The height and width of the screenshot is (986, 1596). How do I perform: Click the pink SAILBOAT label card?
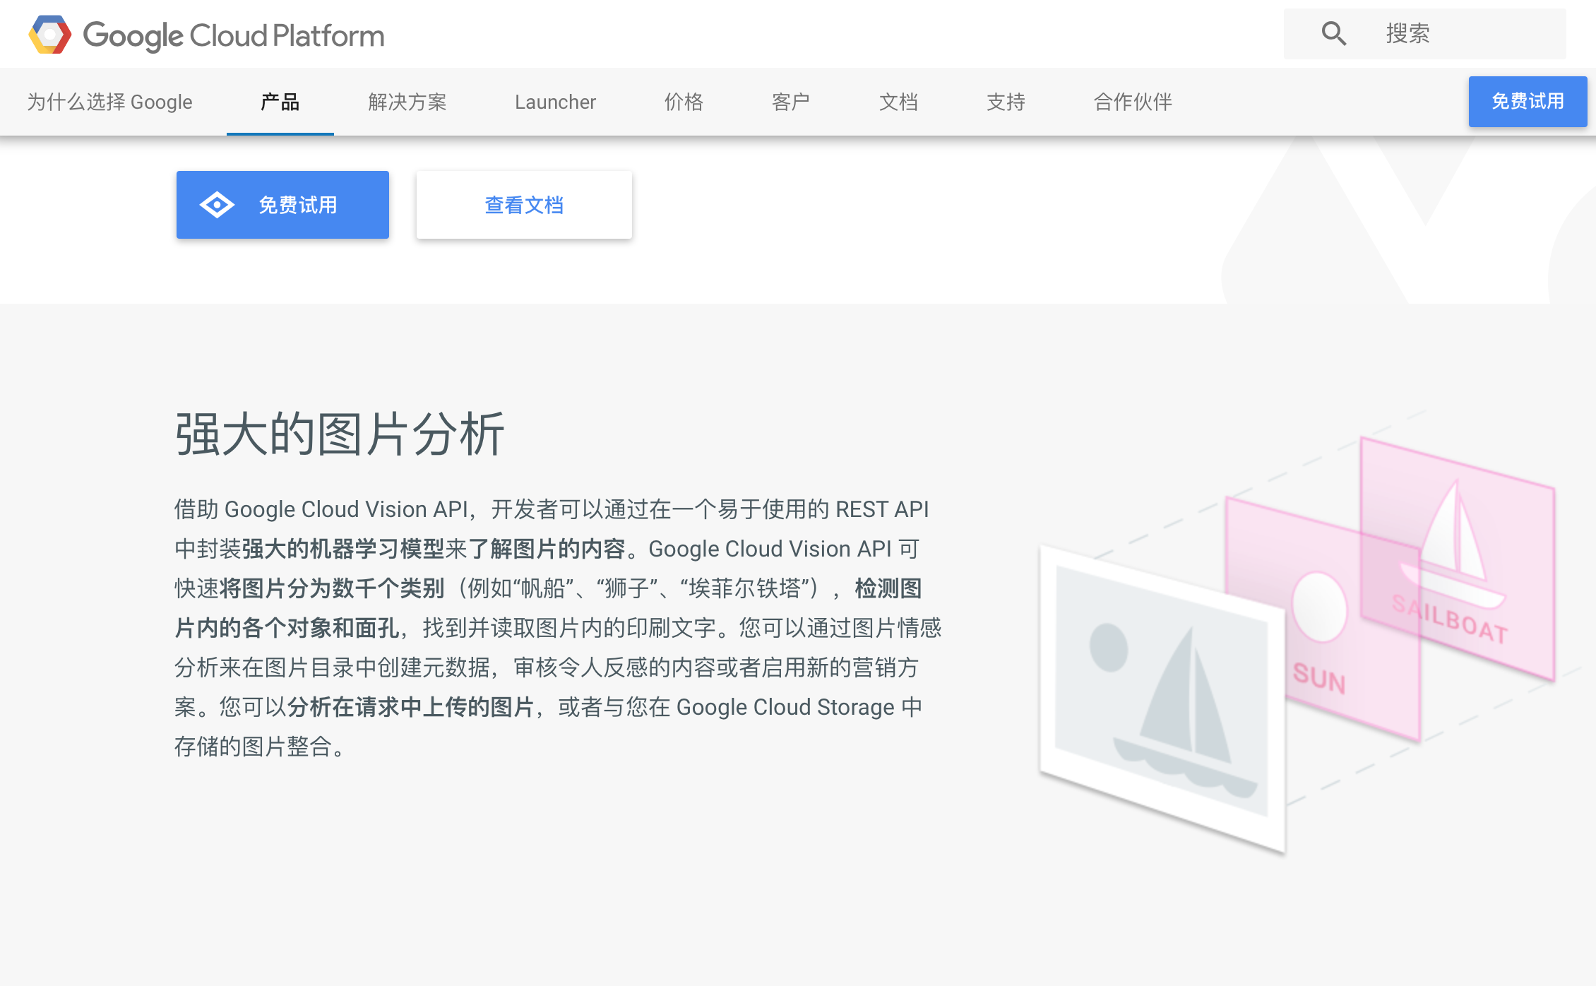[1458, 558]
